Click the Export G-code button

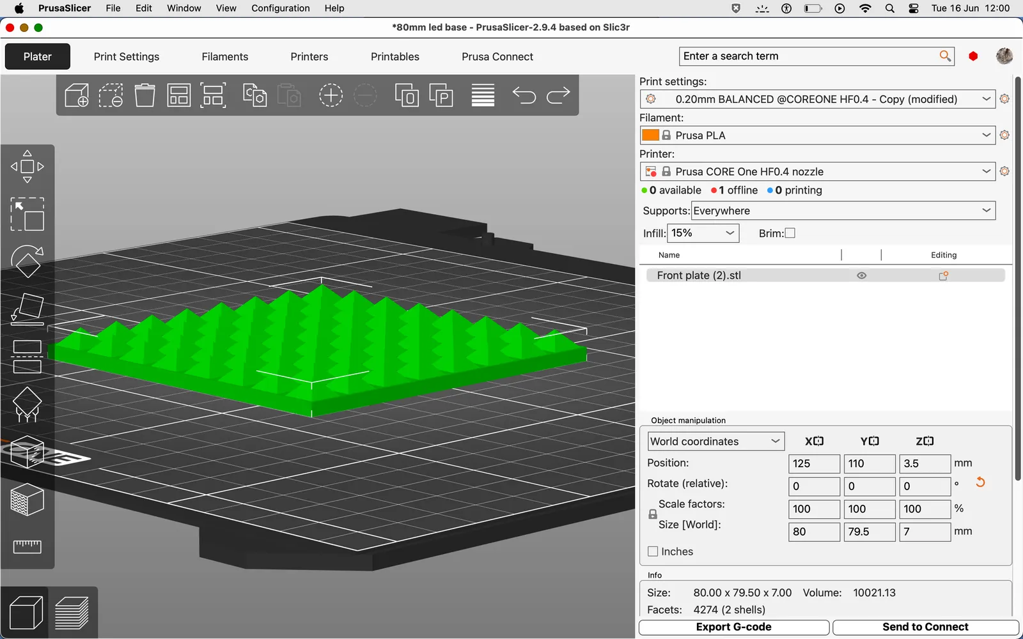point(734,627)
